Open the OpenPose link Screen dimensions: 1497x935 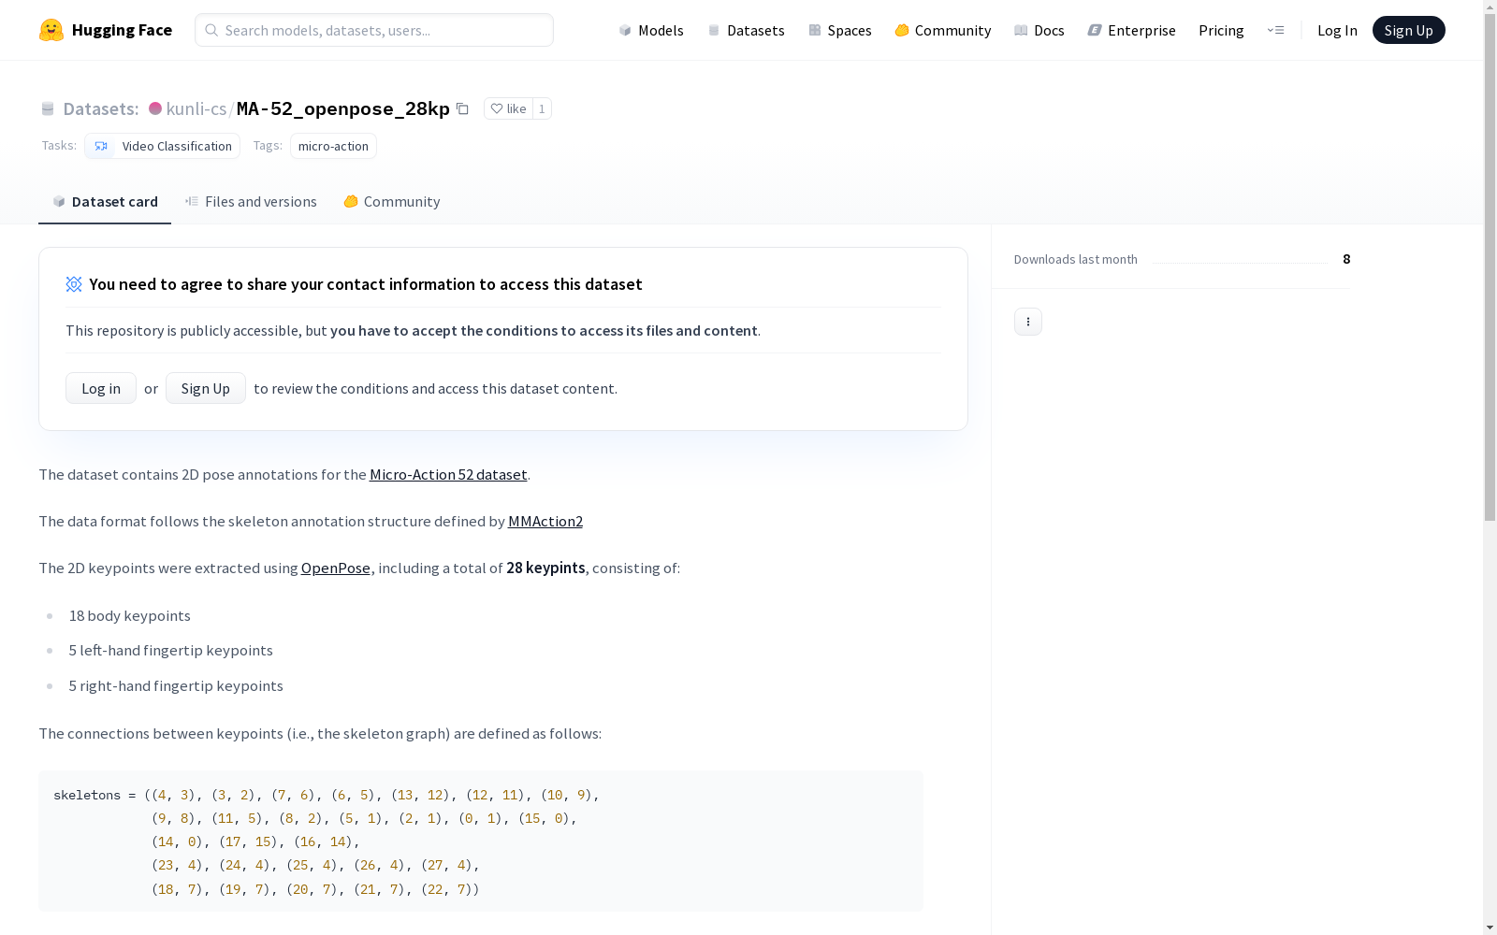coord(336,568)
